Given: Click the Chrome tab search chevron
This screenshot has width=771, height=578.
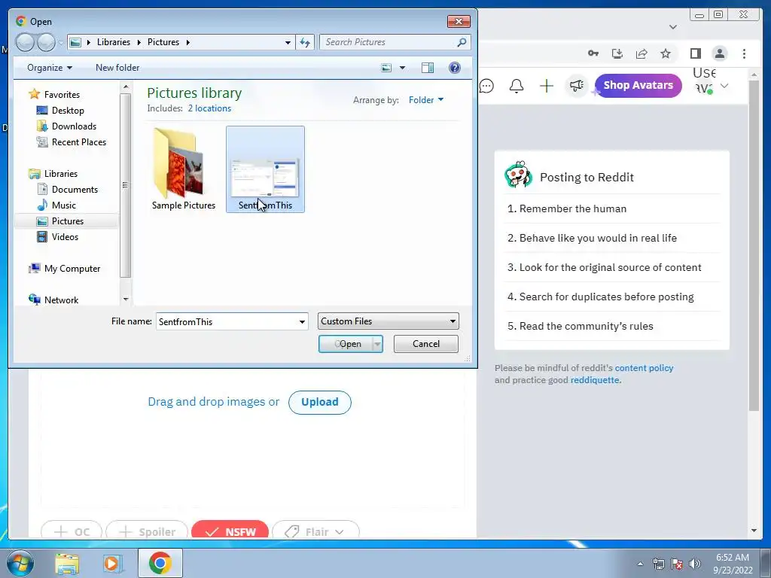Looking at the screenshot, I should pyautogui.click(x=673, y=27).
